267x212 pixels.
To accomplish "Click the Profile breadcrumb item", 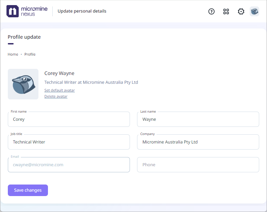I will (x=30, y=54).
